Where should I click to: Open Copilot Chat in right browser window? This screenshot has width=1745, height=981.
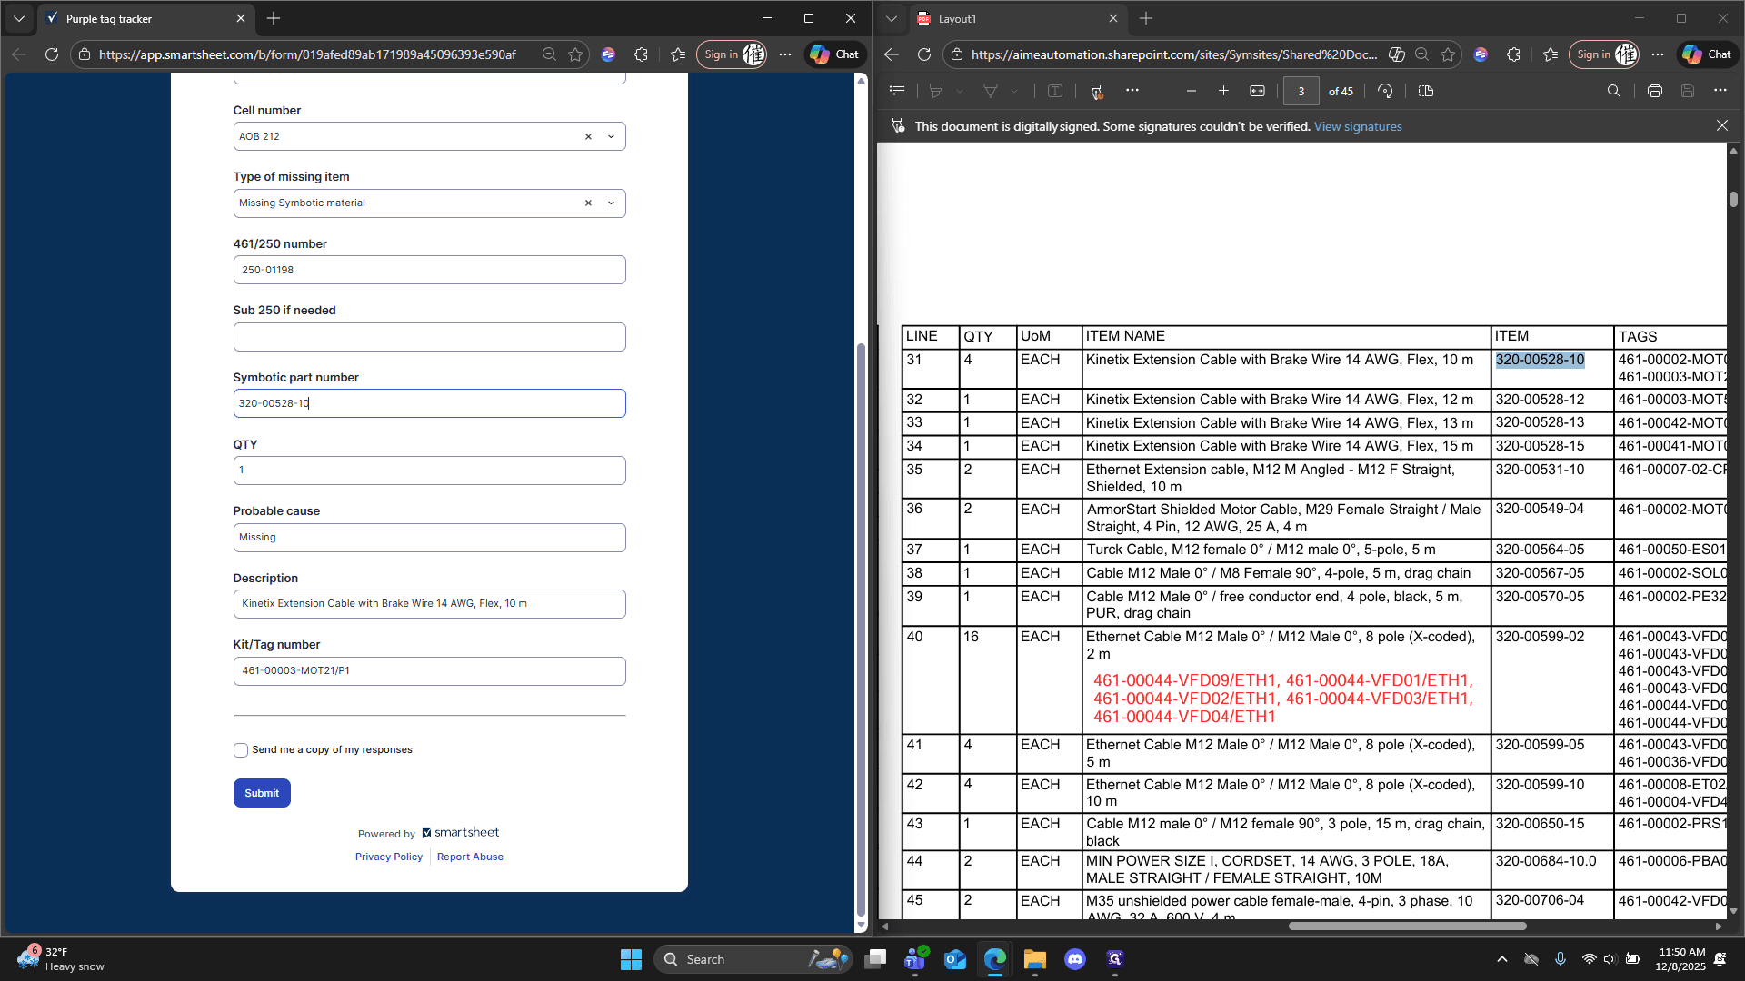(1706, 54)
